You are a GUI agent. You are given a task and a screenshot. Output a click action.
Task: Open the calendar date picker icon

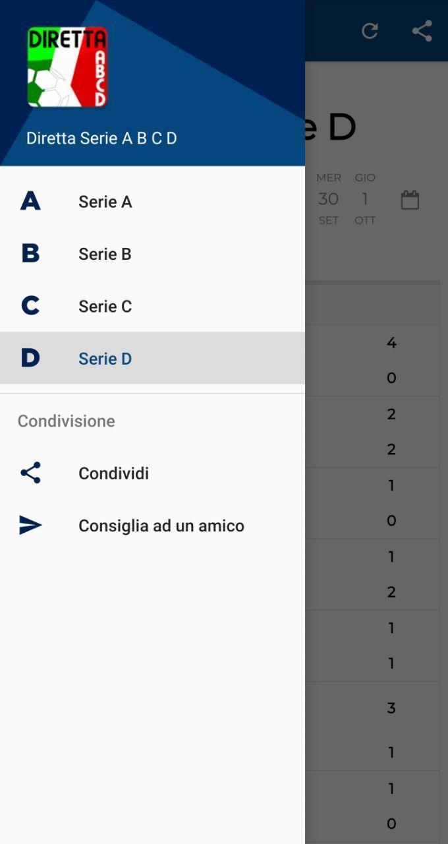(x=410, y=200)
